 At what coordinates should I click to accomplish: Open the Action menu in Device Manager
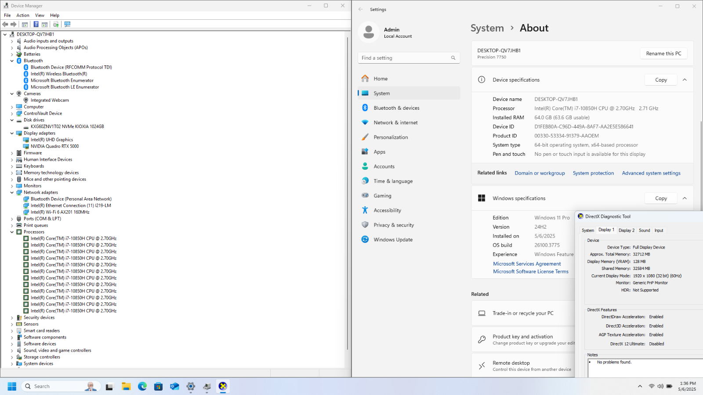(x=23, y=15)
